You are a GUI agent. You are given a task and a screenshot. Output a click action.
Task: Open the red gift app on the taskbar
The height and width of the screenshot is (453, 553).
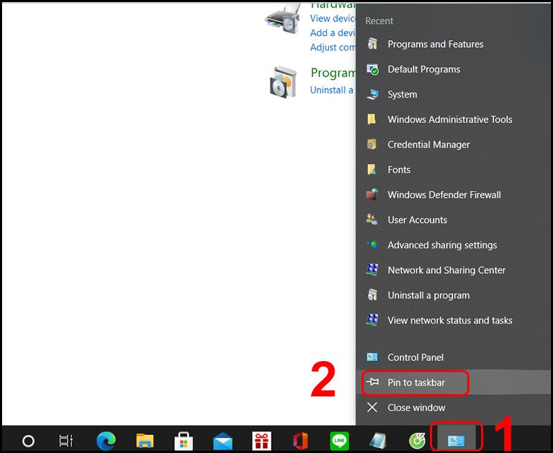click(261, 440)
